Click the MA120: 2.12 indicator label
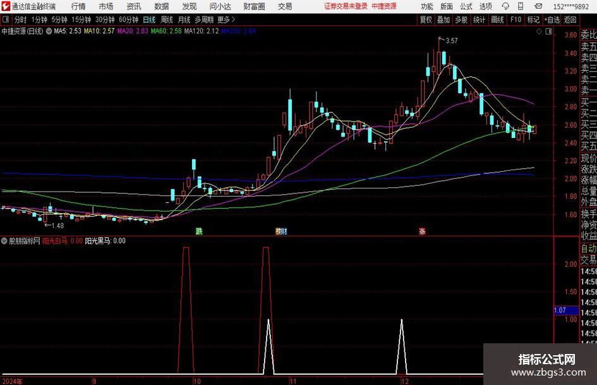Screen dimensions: 597x385 pyautogui.click(x=202, y=31)
